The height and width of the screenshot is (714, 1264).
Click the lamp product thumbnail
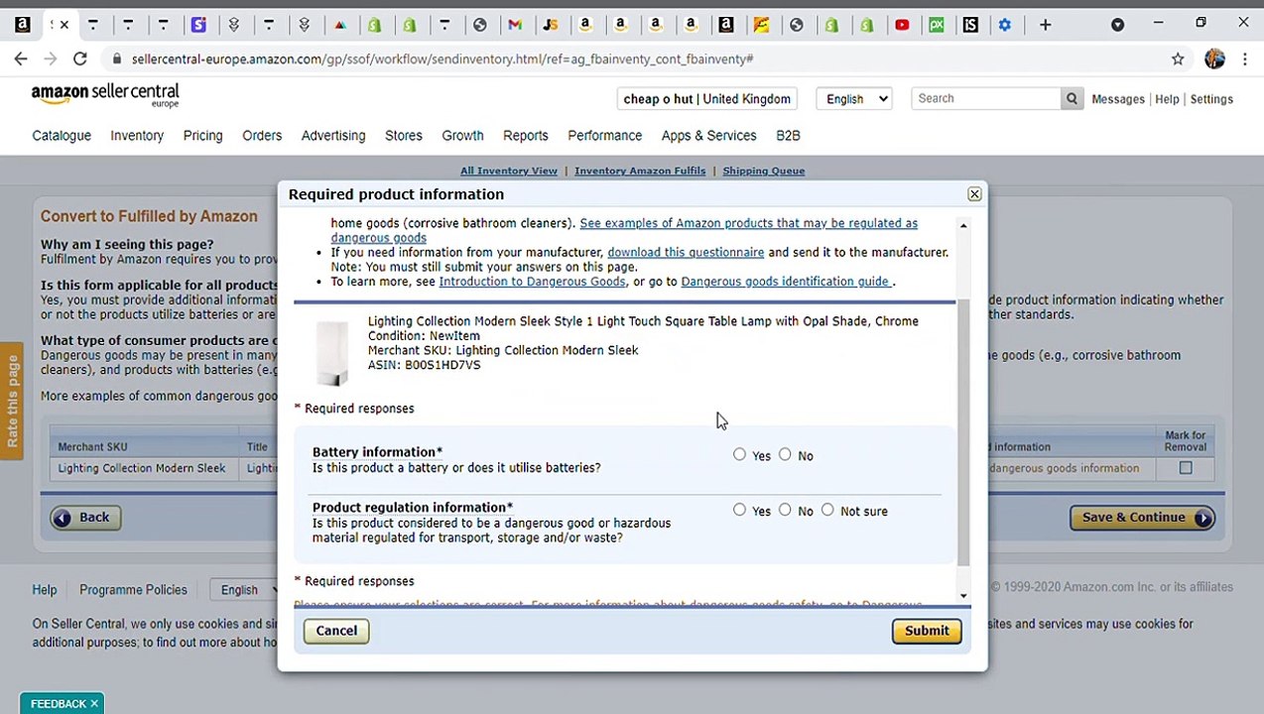click(332, 352)
